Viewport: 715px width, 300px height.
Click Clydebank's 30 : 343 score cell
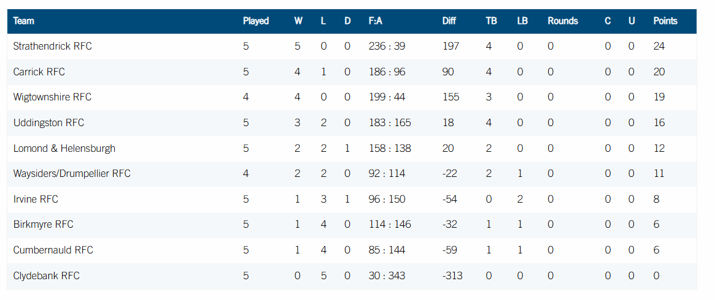pyautogui.click(x=387, y=276)
